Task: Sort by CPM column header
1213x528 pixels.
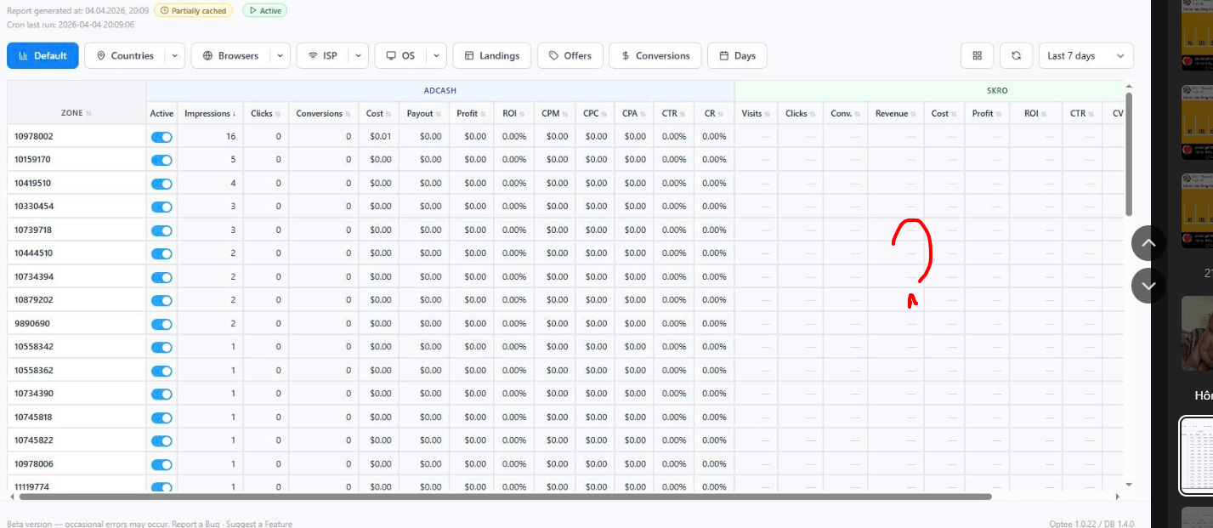Action: click(556, 113)
